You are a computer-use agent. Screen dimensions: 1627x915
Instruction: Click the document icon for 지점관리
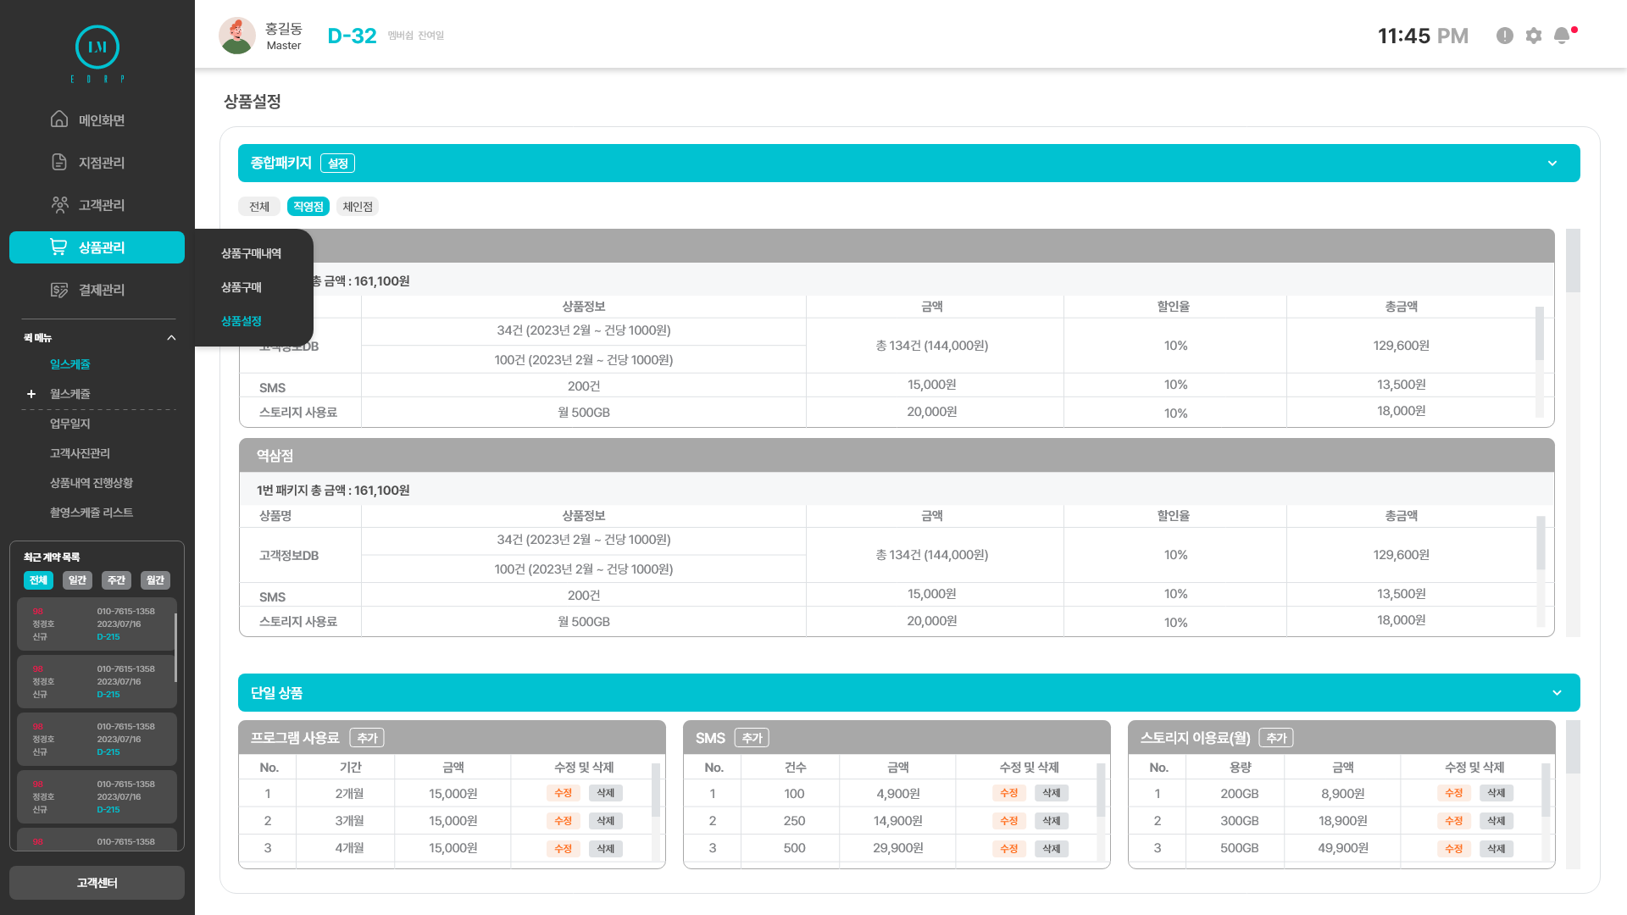tap(59, 162)
